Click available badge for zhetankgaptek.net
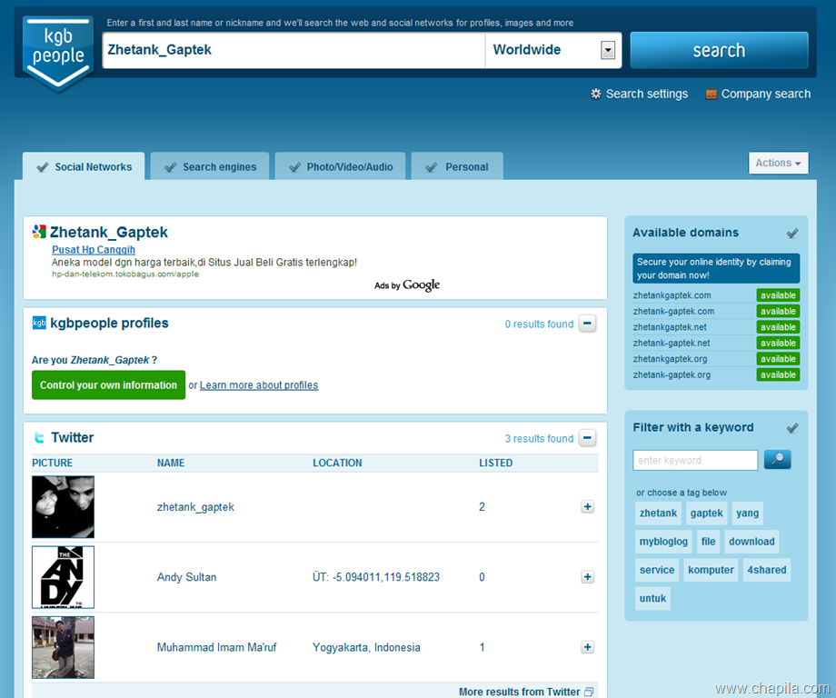Image resolution: width=836 pixels, height=698 pixels. click(778, 327)
